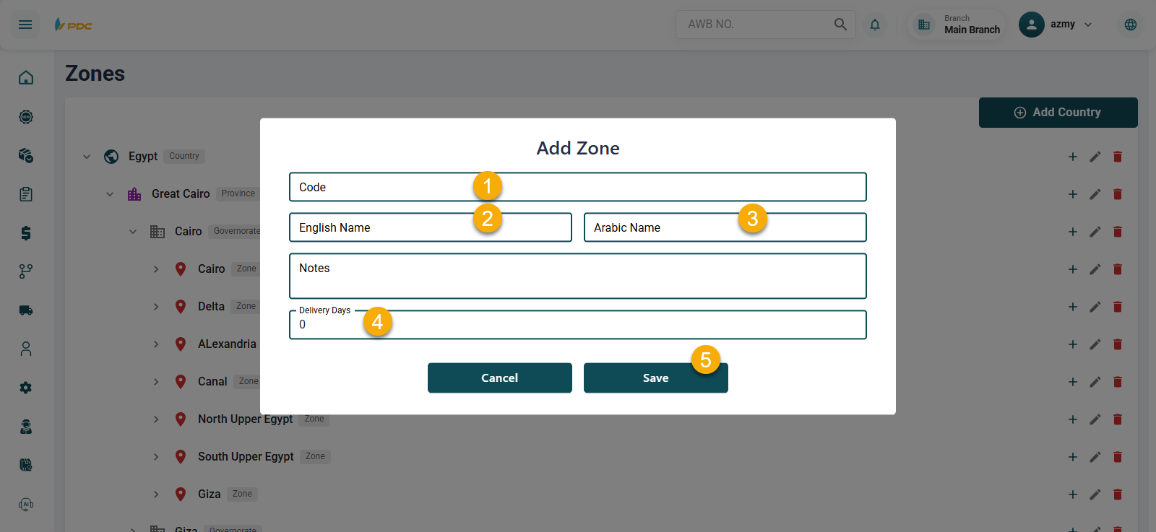Focus the Arabic Name field

click(725, 227)
